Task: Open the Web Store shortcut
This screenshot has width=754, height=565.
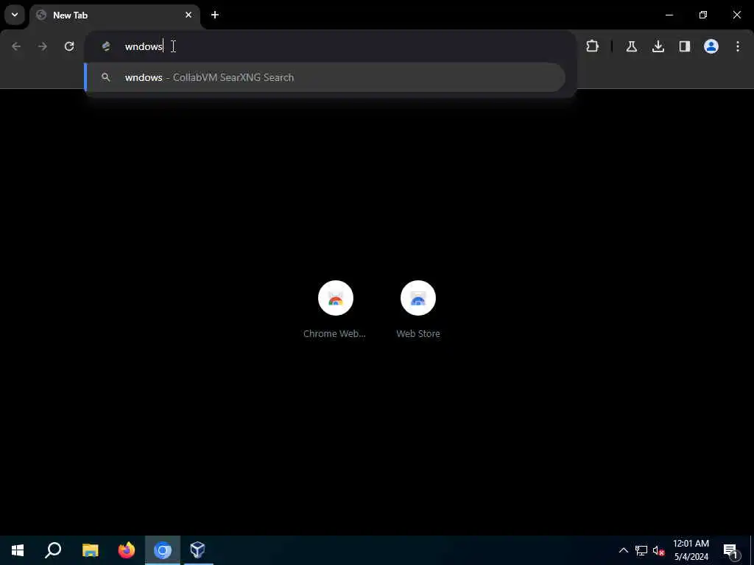Action: pyautogui.click(x=418, y=310)
